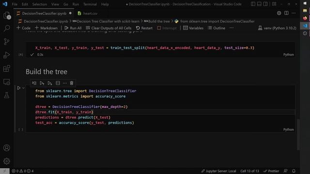Click the remote window indicator in status bar
310x174 pixels.
pos(5,171)
